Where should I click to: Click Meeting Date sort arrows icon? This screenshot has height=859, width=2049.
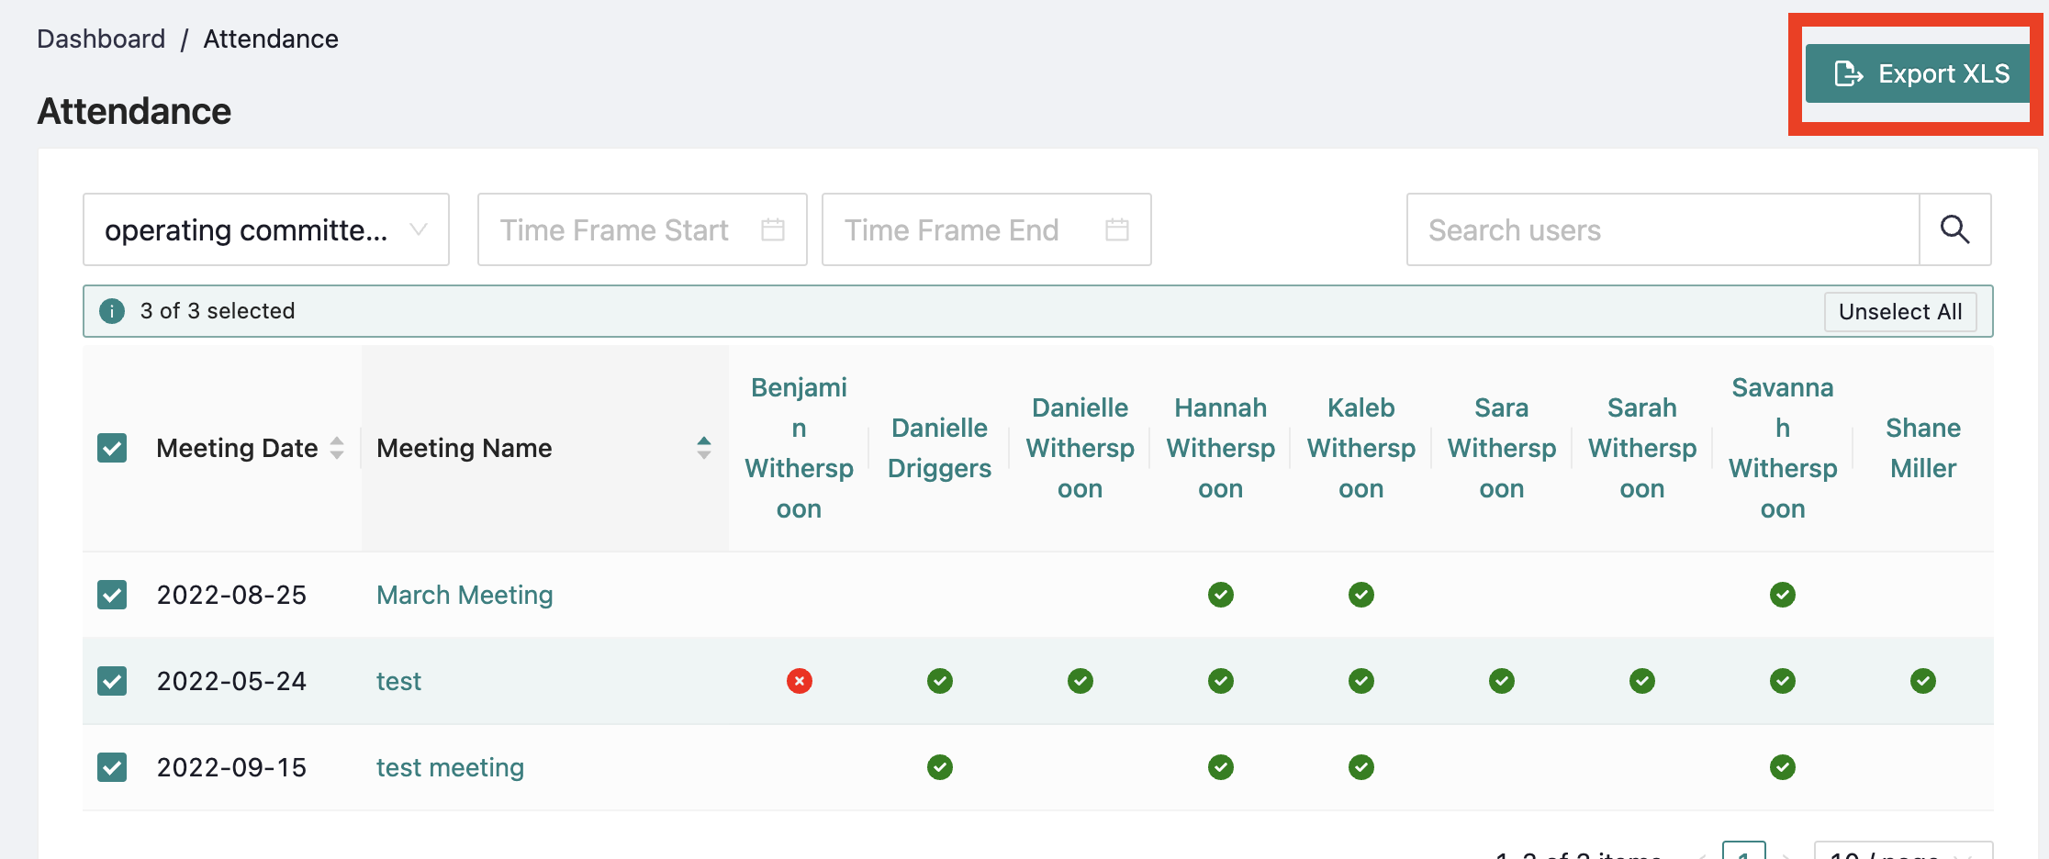pos(337,448)
